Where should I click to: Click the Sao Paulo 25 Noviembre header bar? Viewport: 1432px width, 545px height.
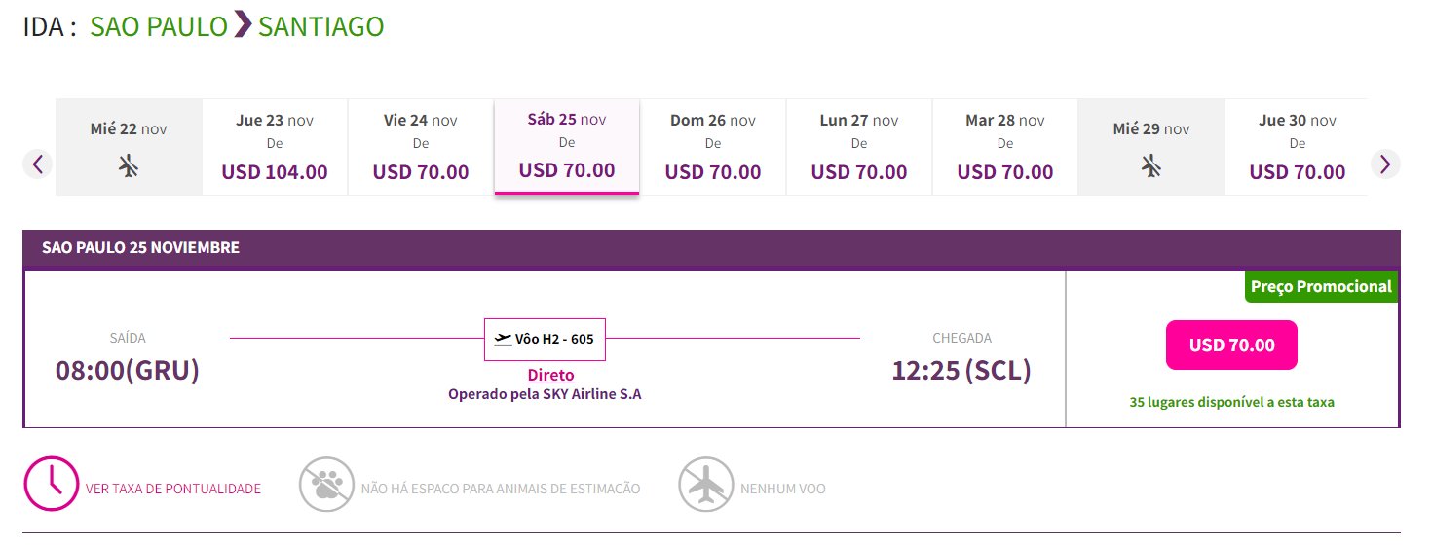[x=711, y=248]
